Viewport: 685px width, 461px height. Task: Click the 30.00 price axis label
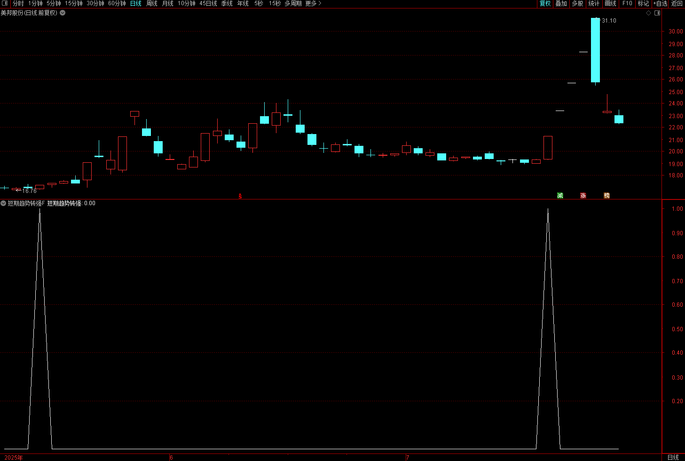[676, 32]
